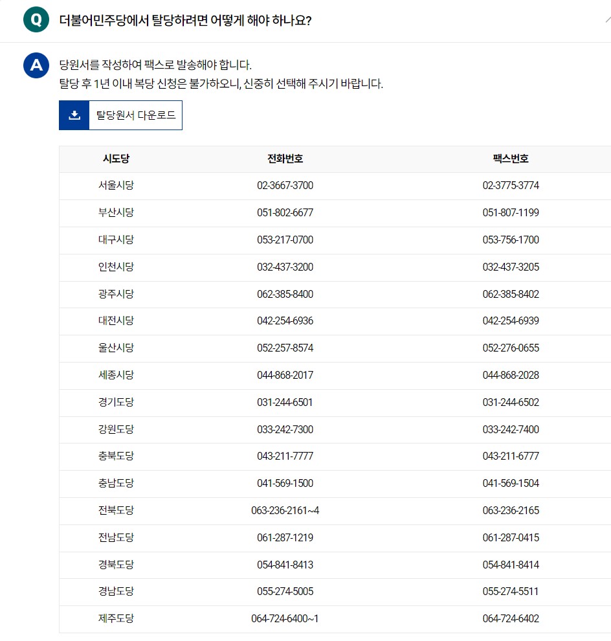Click the 전화번호 column header
Screen dimensions: 611x641
pos(285,159)
